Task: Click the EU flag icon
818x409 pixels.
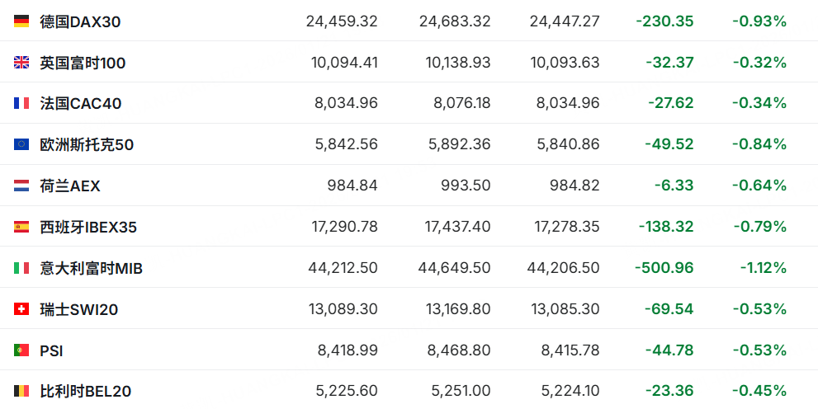Action: (x=21, y=144)
